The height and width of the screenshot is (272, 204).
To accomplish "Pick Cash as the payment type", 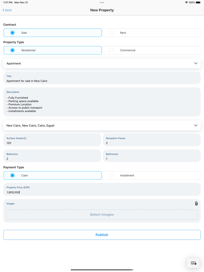I will pyautogui.click(x=52, y=175).
